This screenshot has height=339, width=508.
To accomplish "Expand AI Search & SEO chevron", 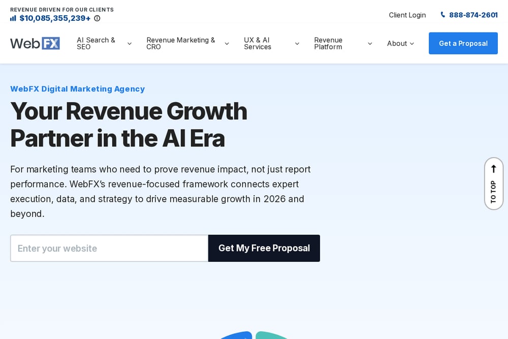I will 130,43.
